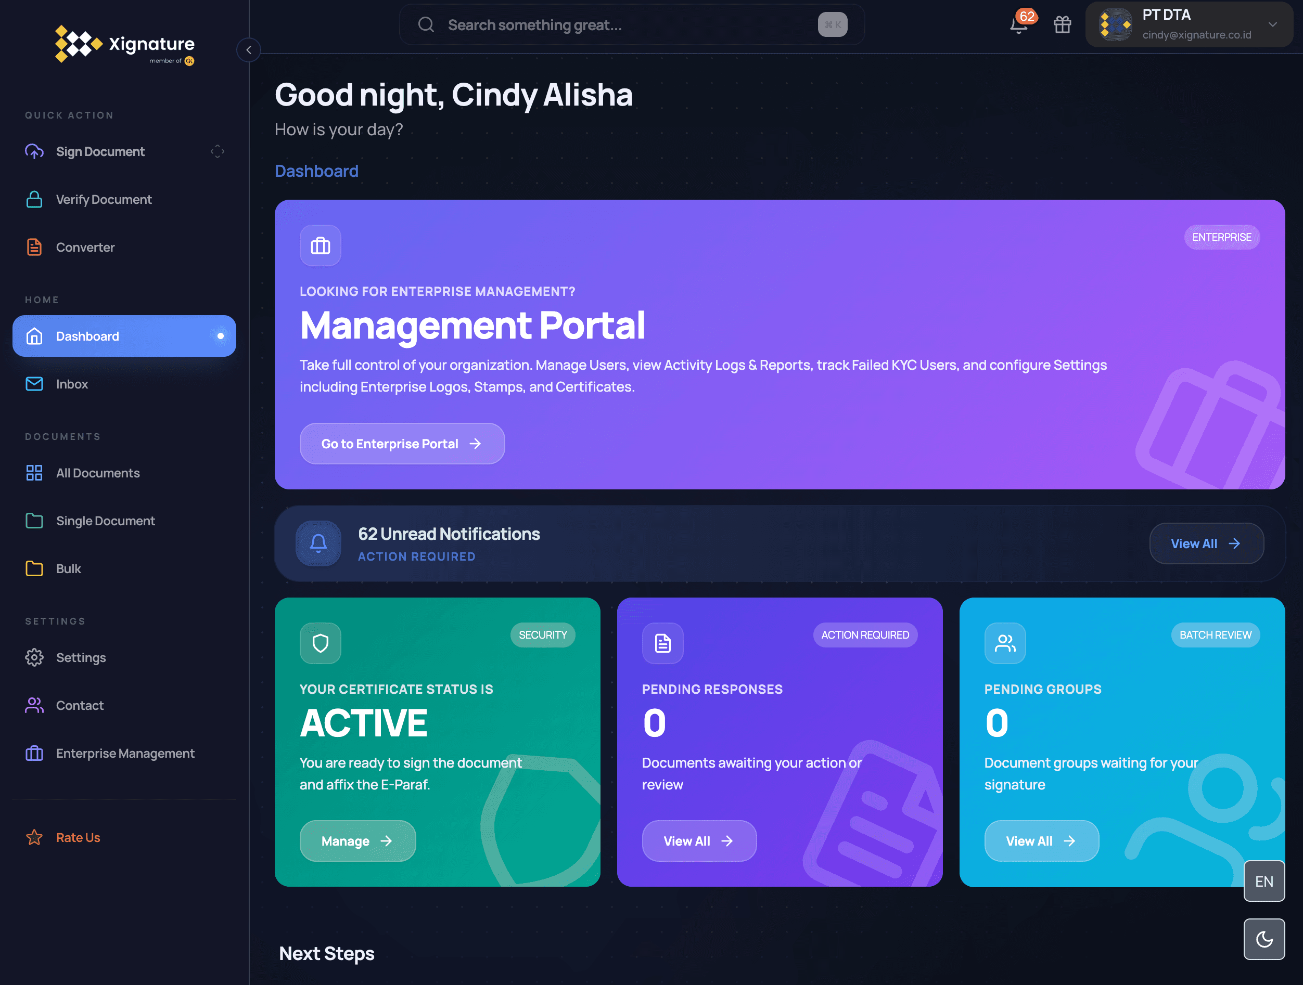Click the ENTERPRISE badge on portal card
Viewport: 1303px width, 985px height.
tap(1222, 237)
